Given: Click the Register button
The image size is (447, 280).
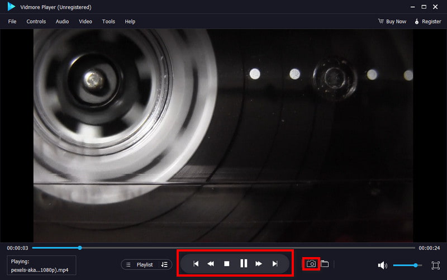Looking at the screenshot, I should (x=427, y=21).
